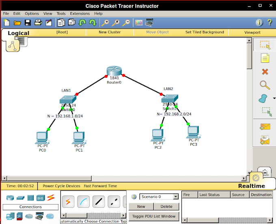The height and width of the screenshot is (224, 276).
Task: Click the [Root] navigation label
Action: [x=62, y=32]
